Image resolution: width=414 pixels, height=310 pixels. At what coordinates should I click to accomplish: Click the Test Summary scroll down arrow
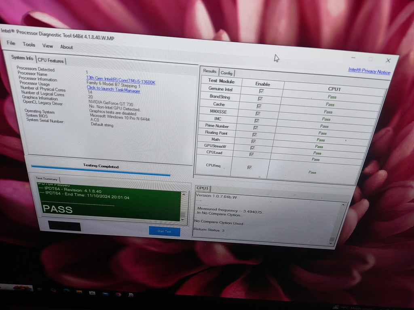tap(182, 219)
